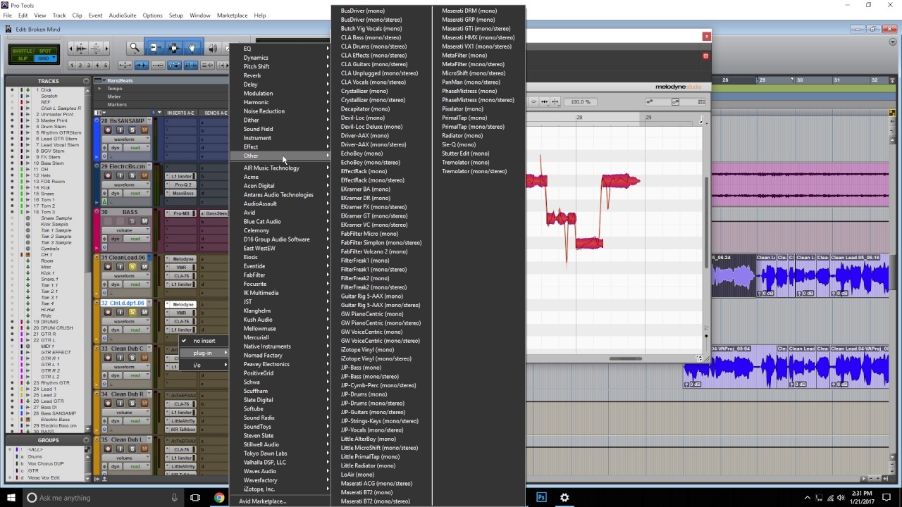The height and width of the screenshot is (507, 902).
Task: Open Groups list options menu
Action: 86,440
